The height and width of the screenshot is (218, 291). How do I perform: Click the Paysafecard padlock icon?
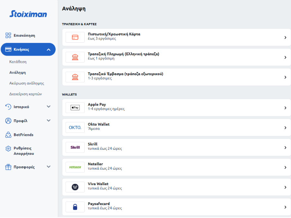point(75,207)
